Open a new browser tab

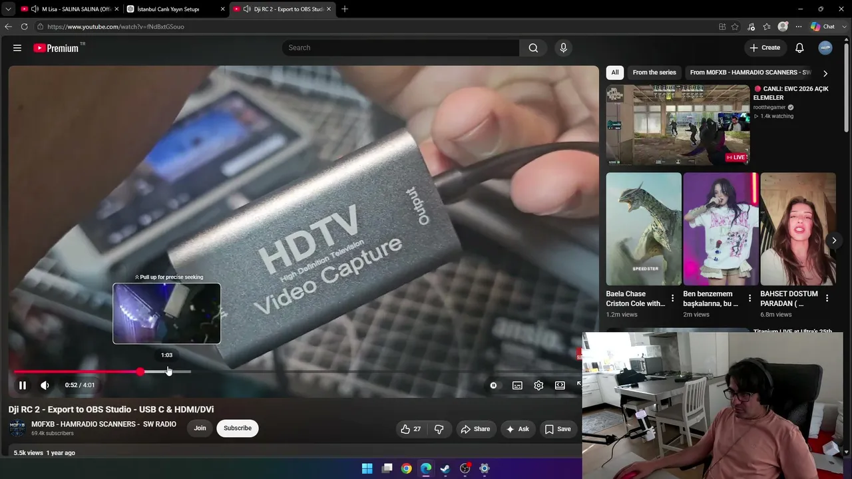tap(345, 9)
